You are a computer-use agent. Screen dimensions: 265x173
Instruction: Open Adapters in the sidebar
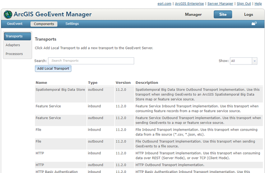tap(13, 45)
